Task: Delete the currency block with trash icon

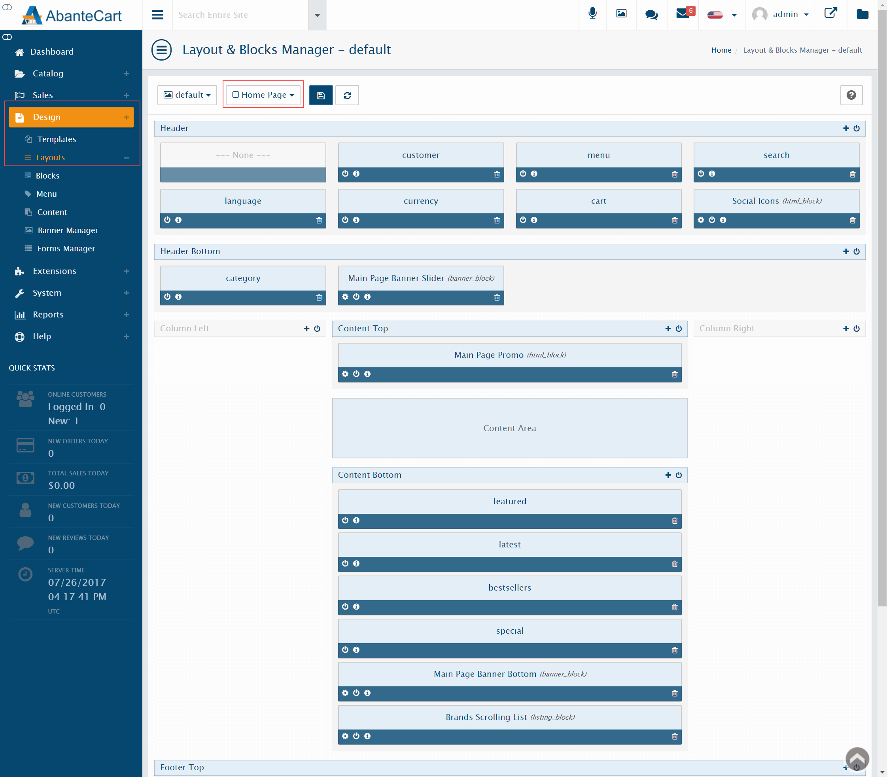Action: [x=497, y=220]
